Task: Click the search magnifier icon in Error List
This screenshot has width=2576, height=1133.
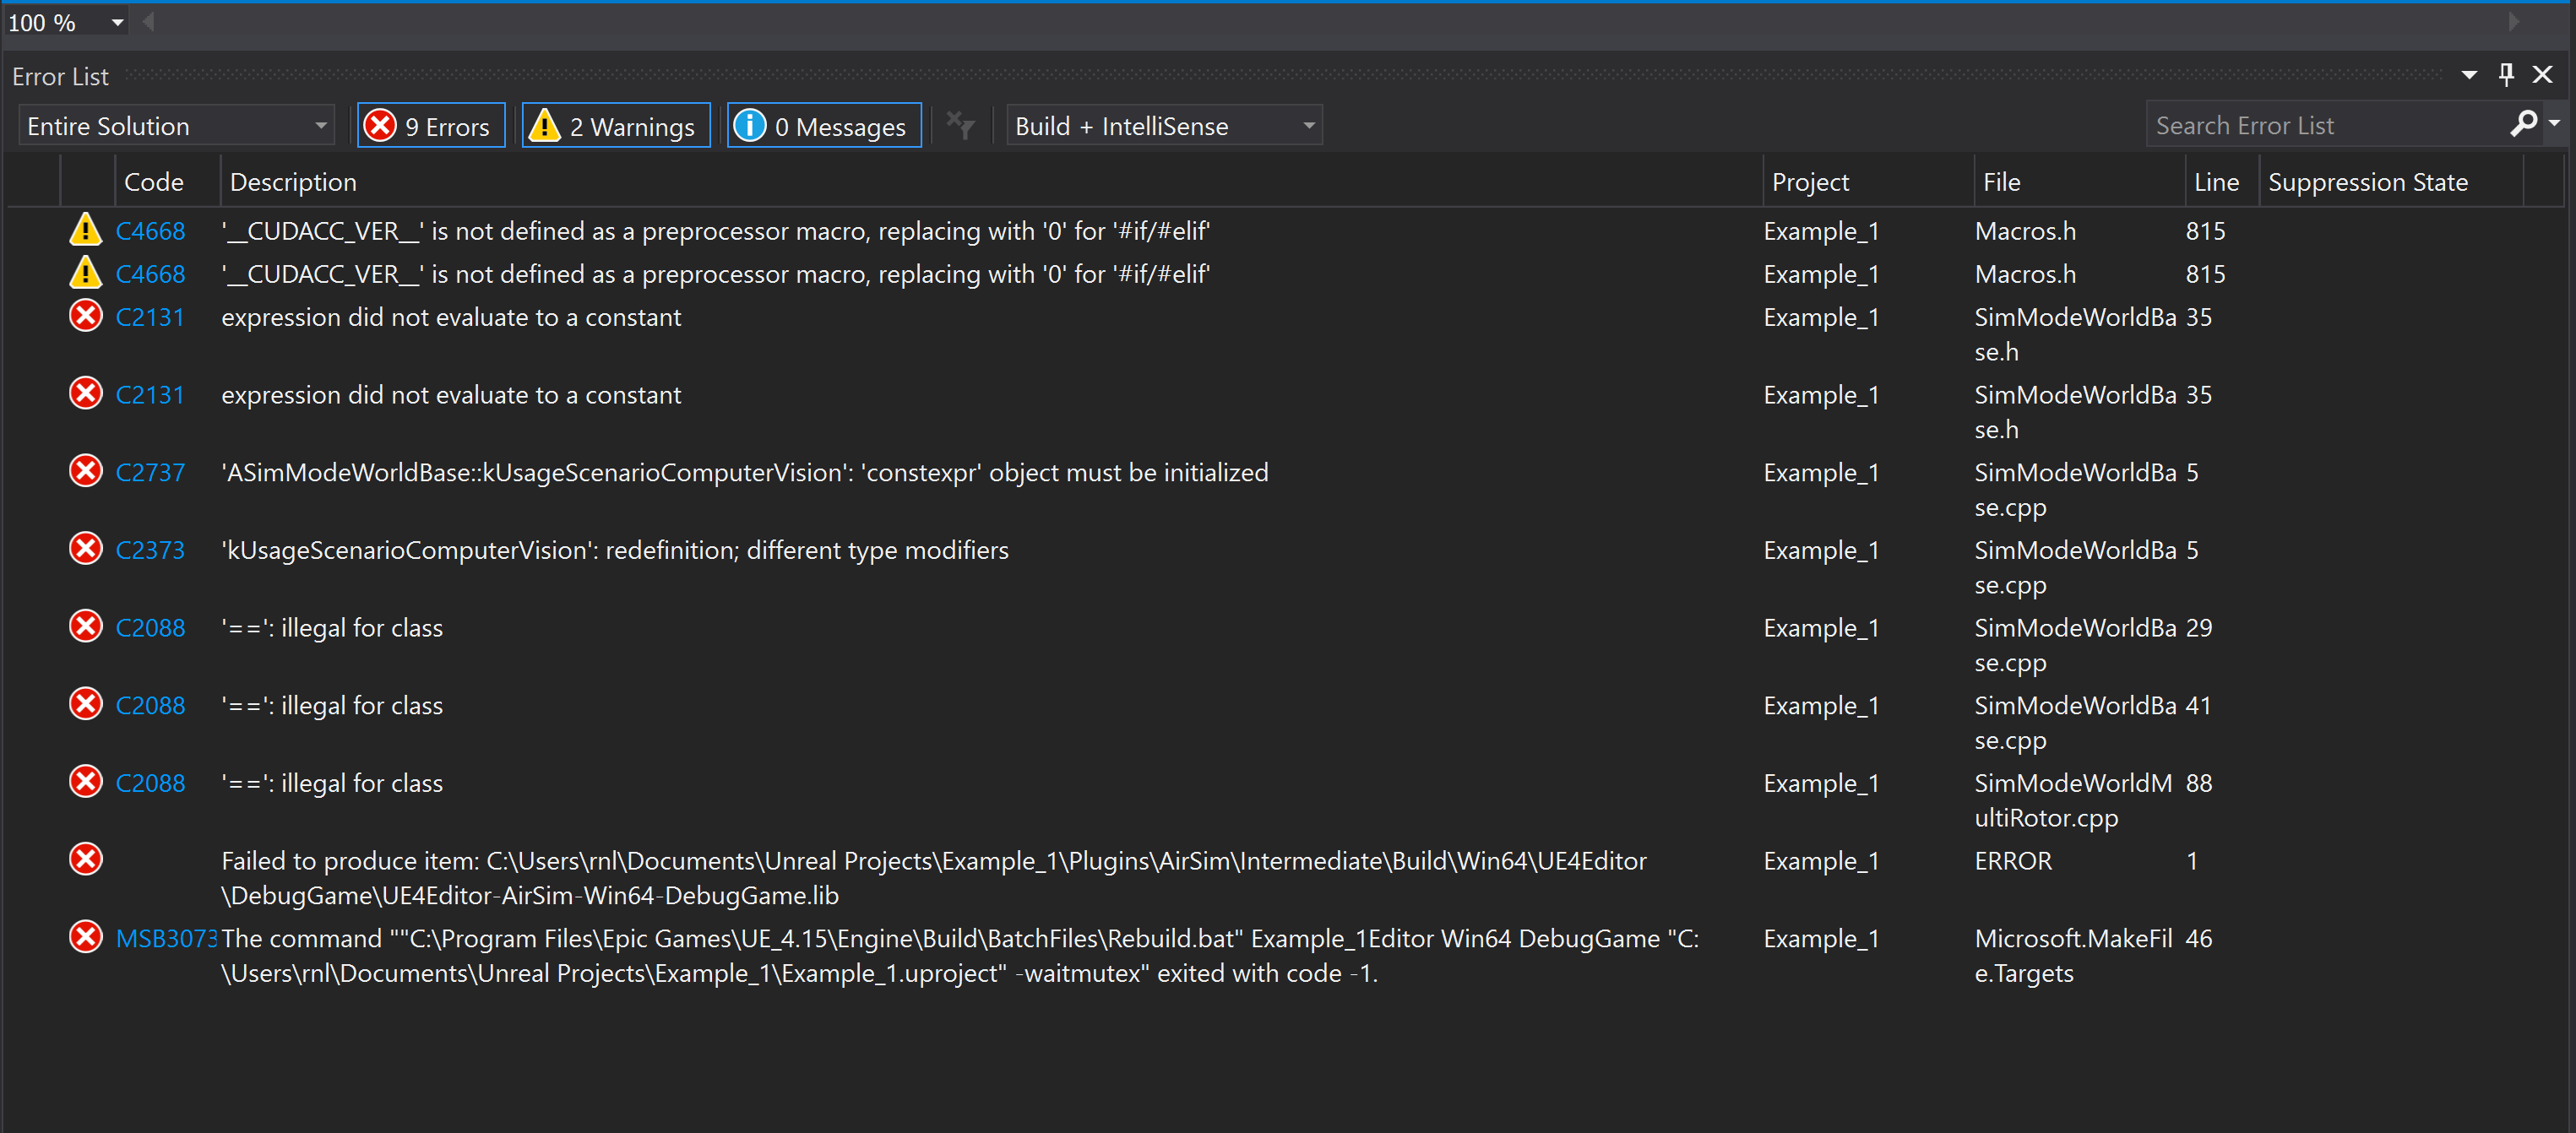Action: pyautogui.click(x=2524, y=124)
